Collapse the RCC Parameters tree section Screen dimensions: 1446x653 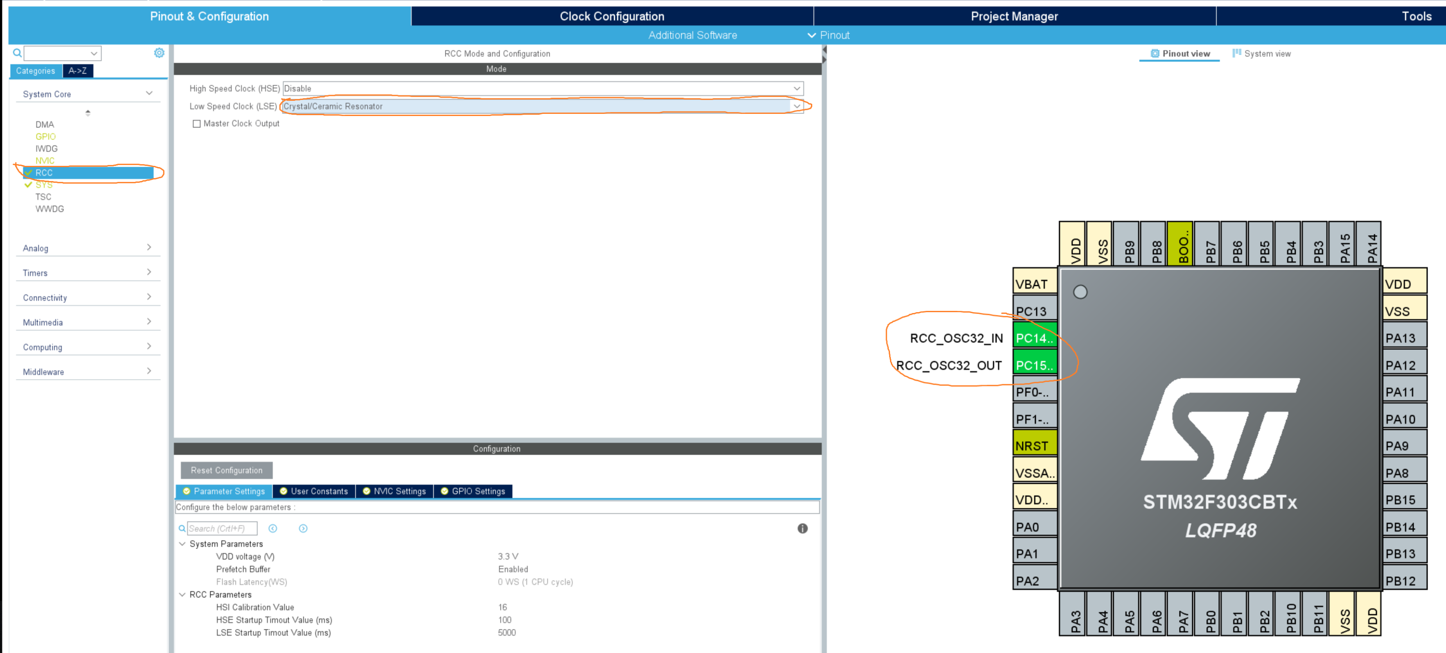point(183,594)
